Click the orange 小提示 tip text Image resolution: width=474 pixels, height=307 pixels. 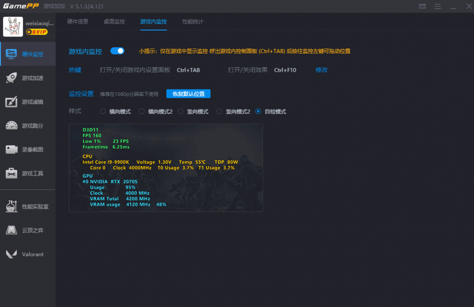[x=244, y=51]
